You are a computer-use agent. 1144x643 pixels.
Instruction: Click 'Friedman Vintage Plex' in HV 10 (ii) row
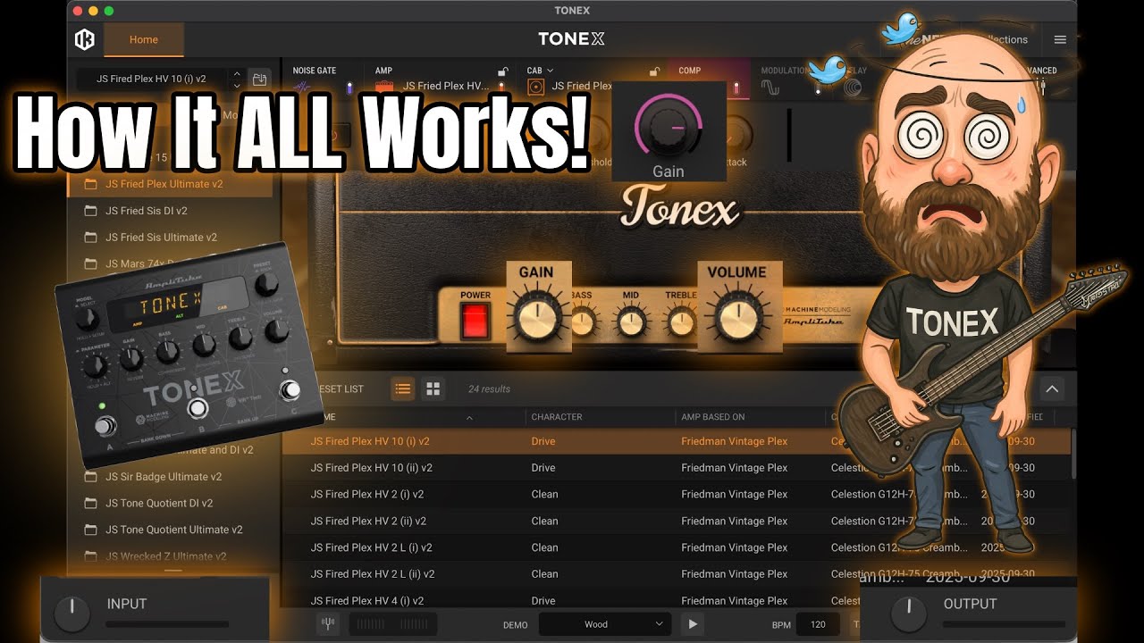735,468
